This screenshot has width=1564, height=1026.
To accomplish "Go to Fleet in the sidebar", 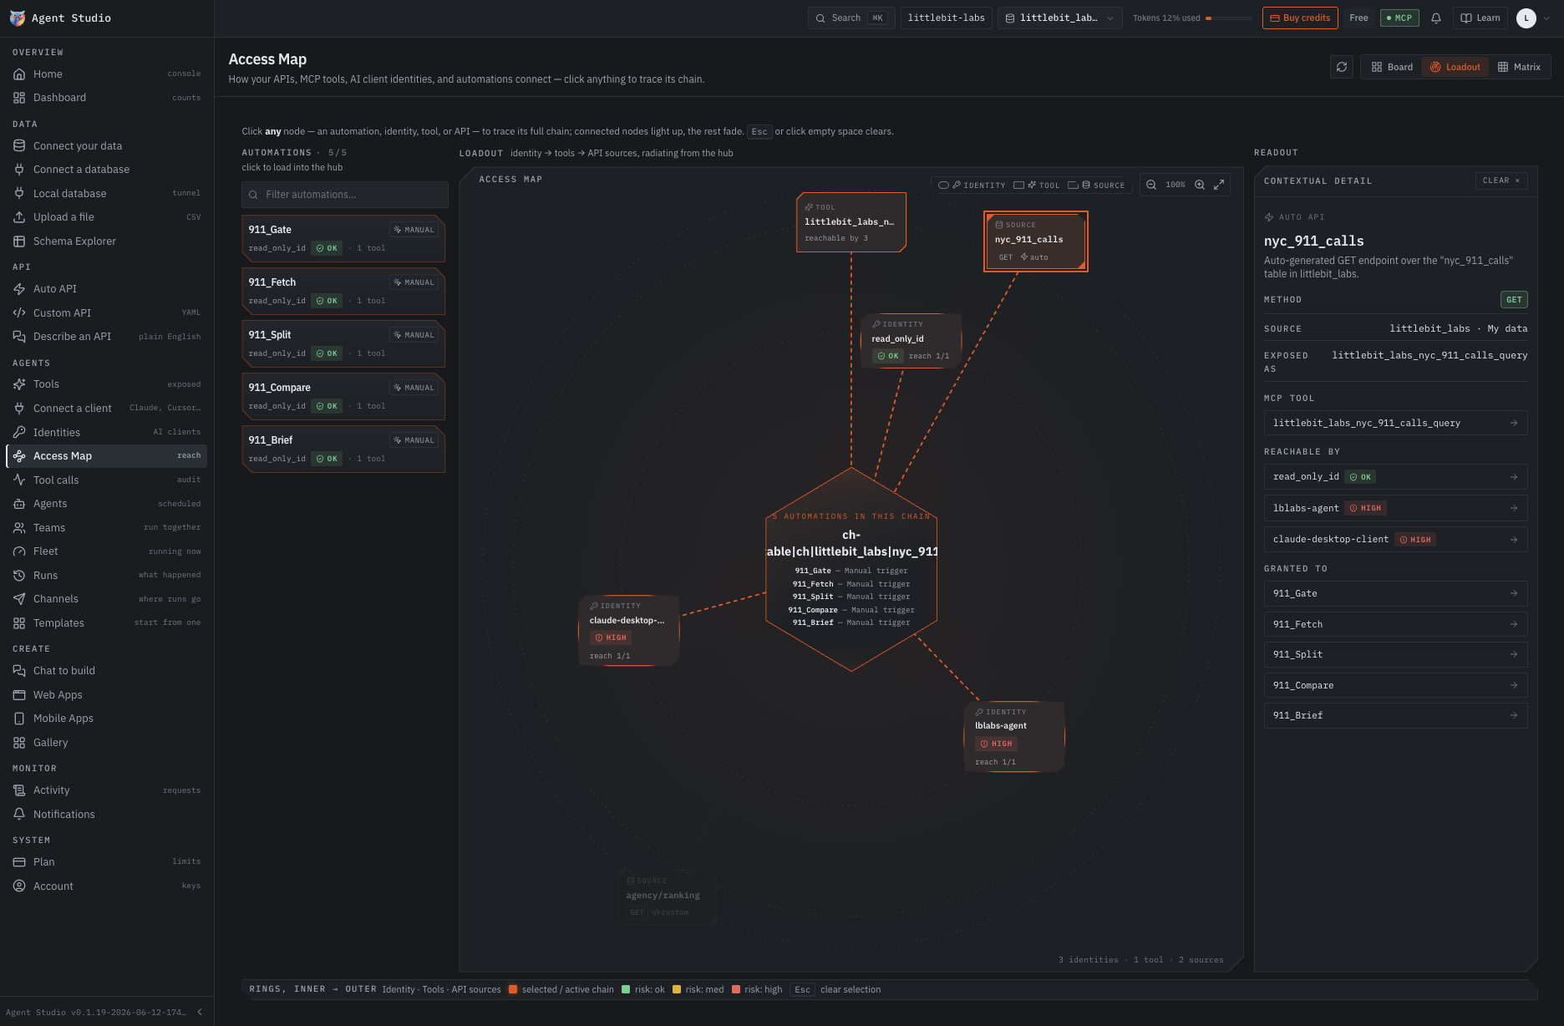I will [107, 551].
